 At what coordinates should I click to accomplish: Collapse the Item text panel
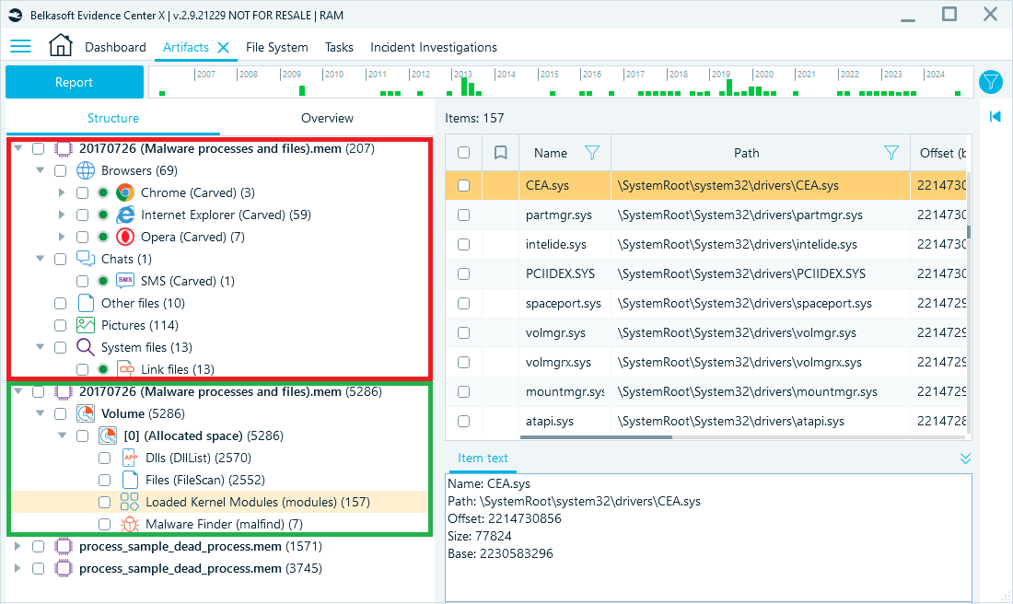tap(965, 458)
